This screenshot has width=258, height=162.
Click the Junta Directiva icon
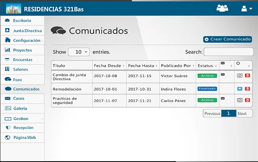(7, 30)
